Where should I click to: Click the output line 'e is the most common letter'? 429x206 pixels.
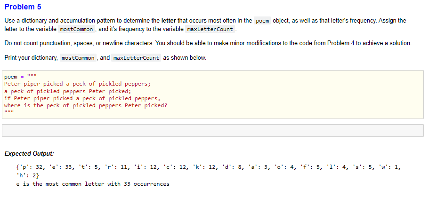93,184
